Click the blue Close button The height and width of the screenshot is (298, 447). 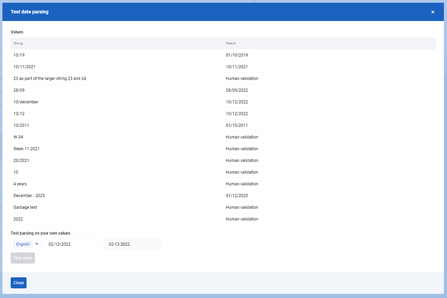pos(19,283)
